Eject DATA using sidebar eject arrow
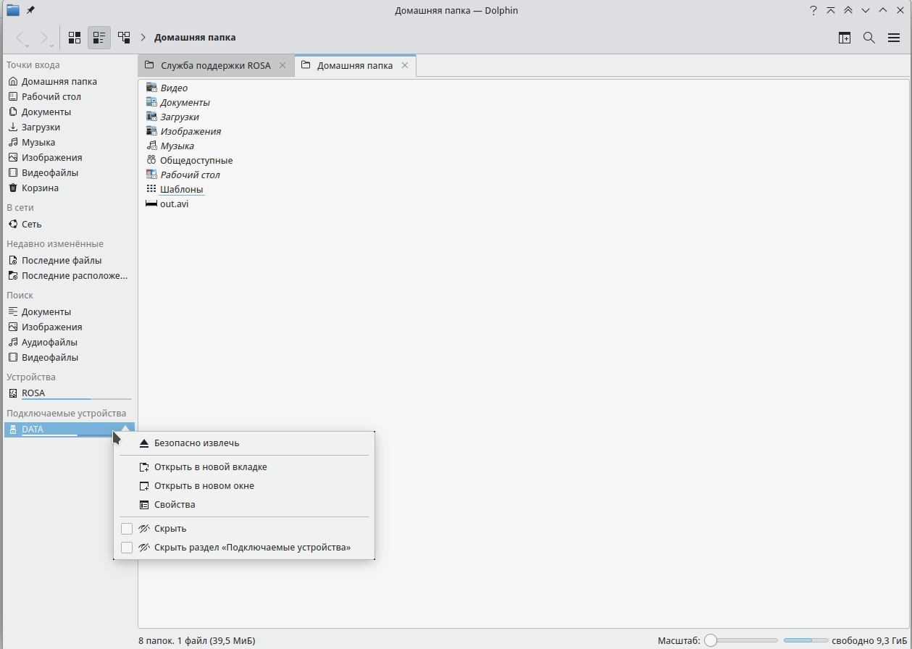Viewport: 912px width, 649px height. [125, 429]
